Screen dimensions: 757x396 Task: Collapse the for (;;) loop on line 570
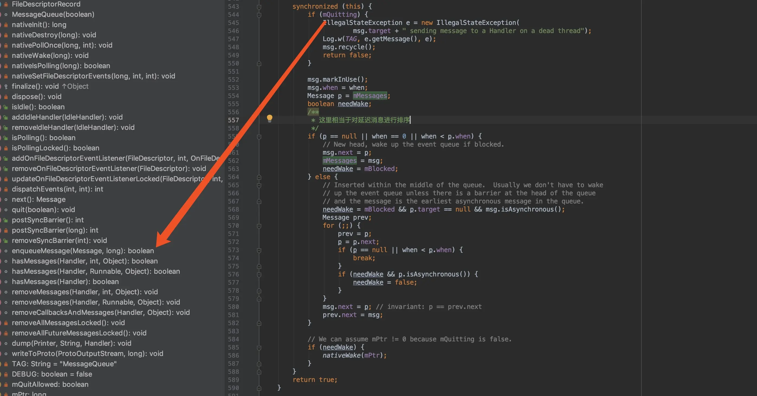pos(259,226)
